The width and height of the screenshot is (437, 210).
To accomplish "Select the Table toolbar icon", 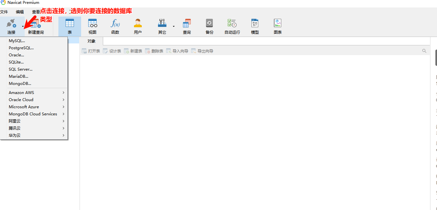I will (70, 23).
